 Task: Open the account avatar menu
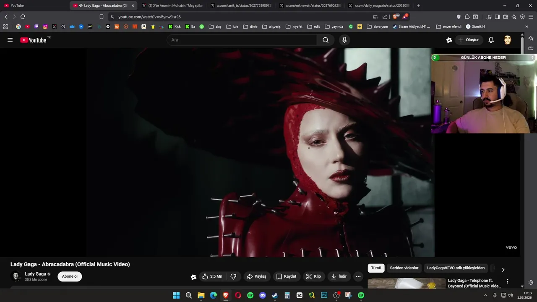[x=508, y=40]
